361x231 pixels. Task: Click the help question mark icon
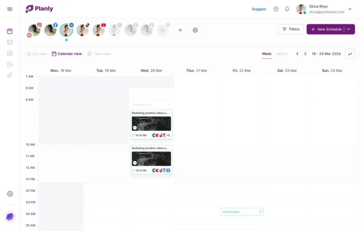pyautogui.click(x=276, y=9)
